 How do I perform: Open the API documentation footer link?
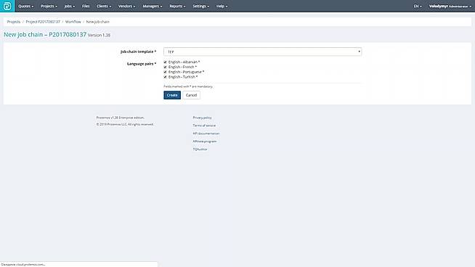[x=206, y=133]
